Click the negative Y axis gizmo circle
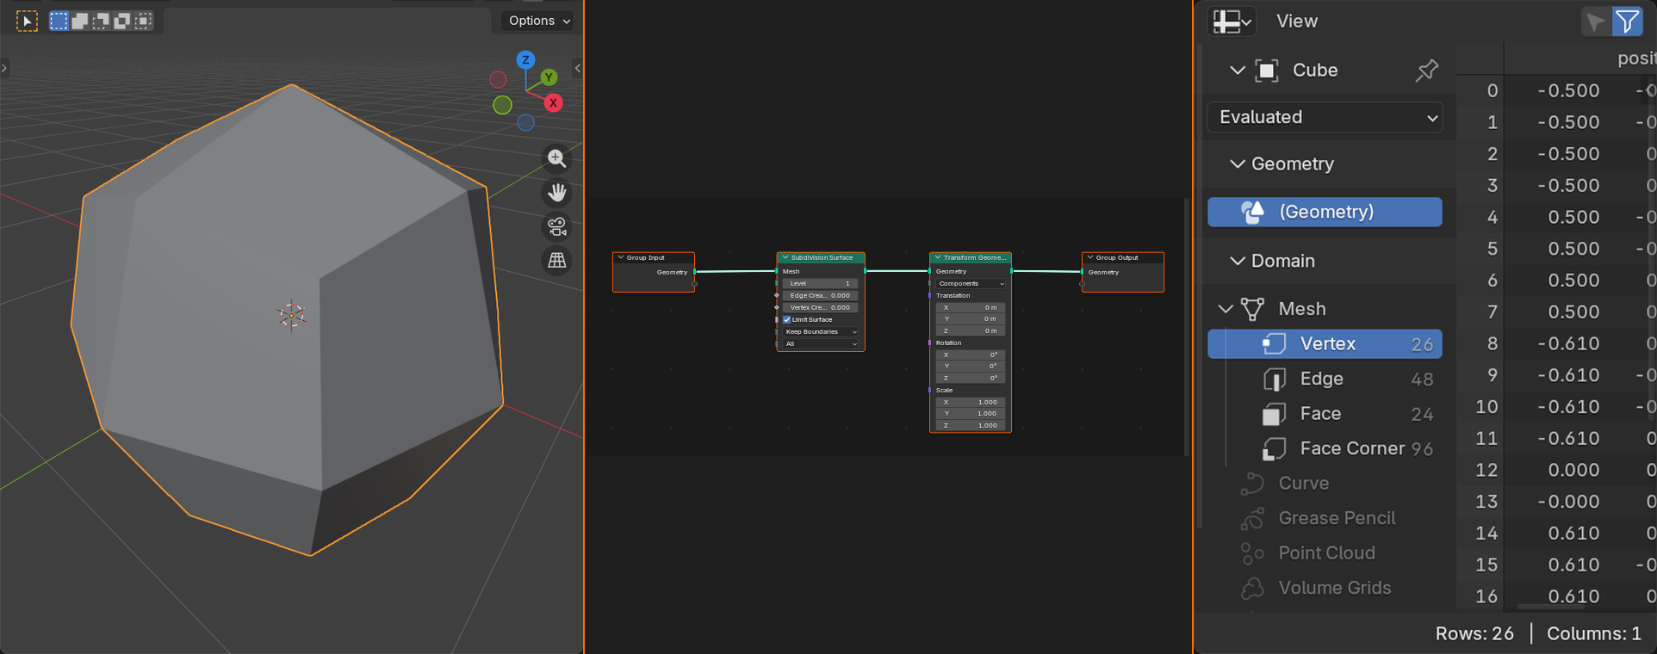The height and width of the screenshot is (654, 1657). coord(502,105)
